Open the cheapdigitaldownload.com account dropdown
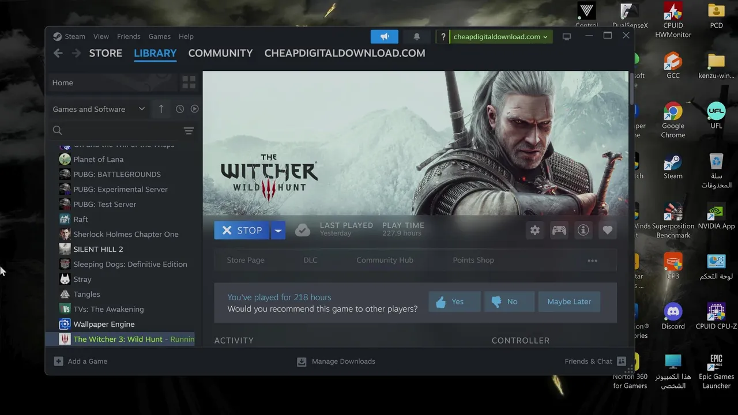Screen dimensions: 738x415 tap(500, 36)
